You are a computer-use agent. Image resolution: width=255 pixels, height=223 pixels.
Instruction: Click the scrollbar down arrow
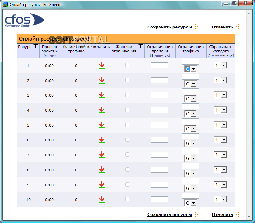249,217
